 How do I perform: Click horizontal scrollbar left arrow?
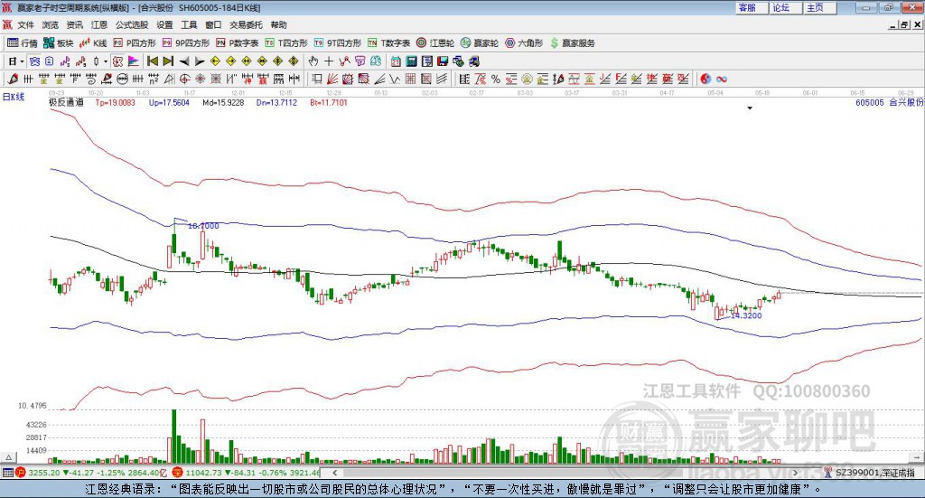click(334, 473)
